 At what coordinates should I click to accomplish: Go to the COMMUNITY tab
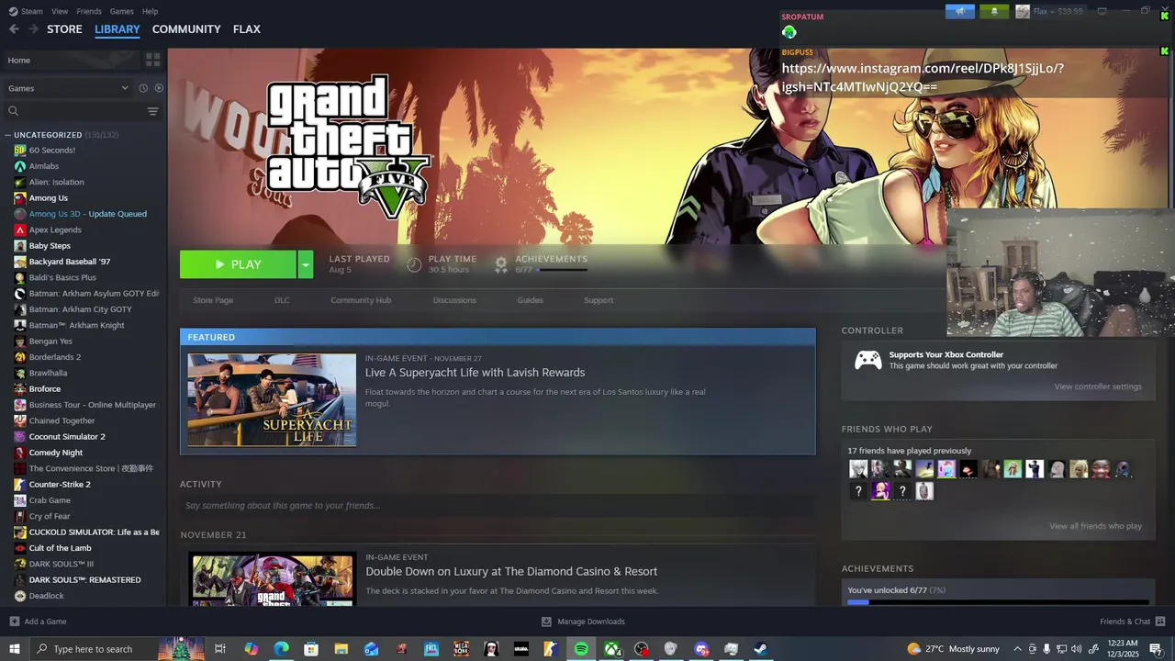click(x=186, y=29)
